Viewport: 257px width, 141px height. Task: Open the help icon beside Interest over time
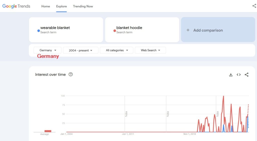71,74
